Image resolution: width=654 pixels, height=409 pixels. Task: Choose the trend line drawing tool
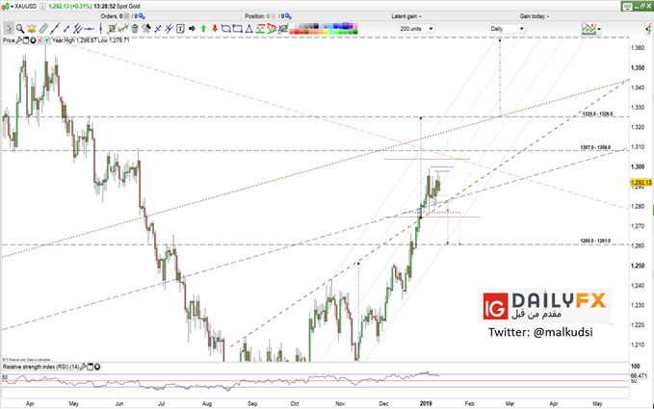point(55,29)
